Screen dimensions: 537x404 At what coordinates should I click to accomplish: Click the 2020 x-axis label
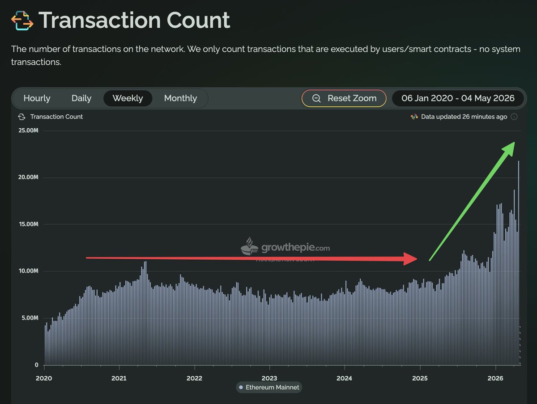(44, 378)
